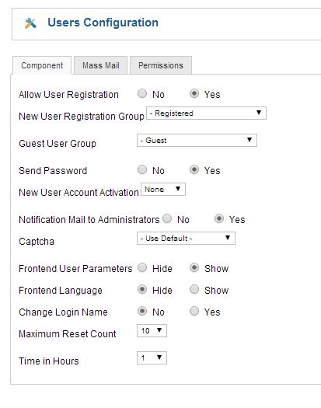Click the tools icon beside Users Configuration
Screen dimensions: 321x408
30,23
